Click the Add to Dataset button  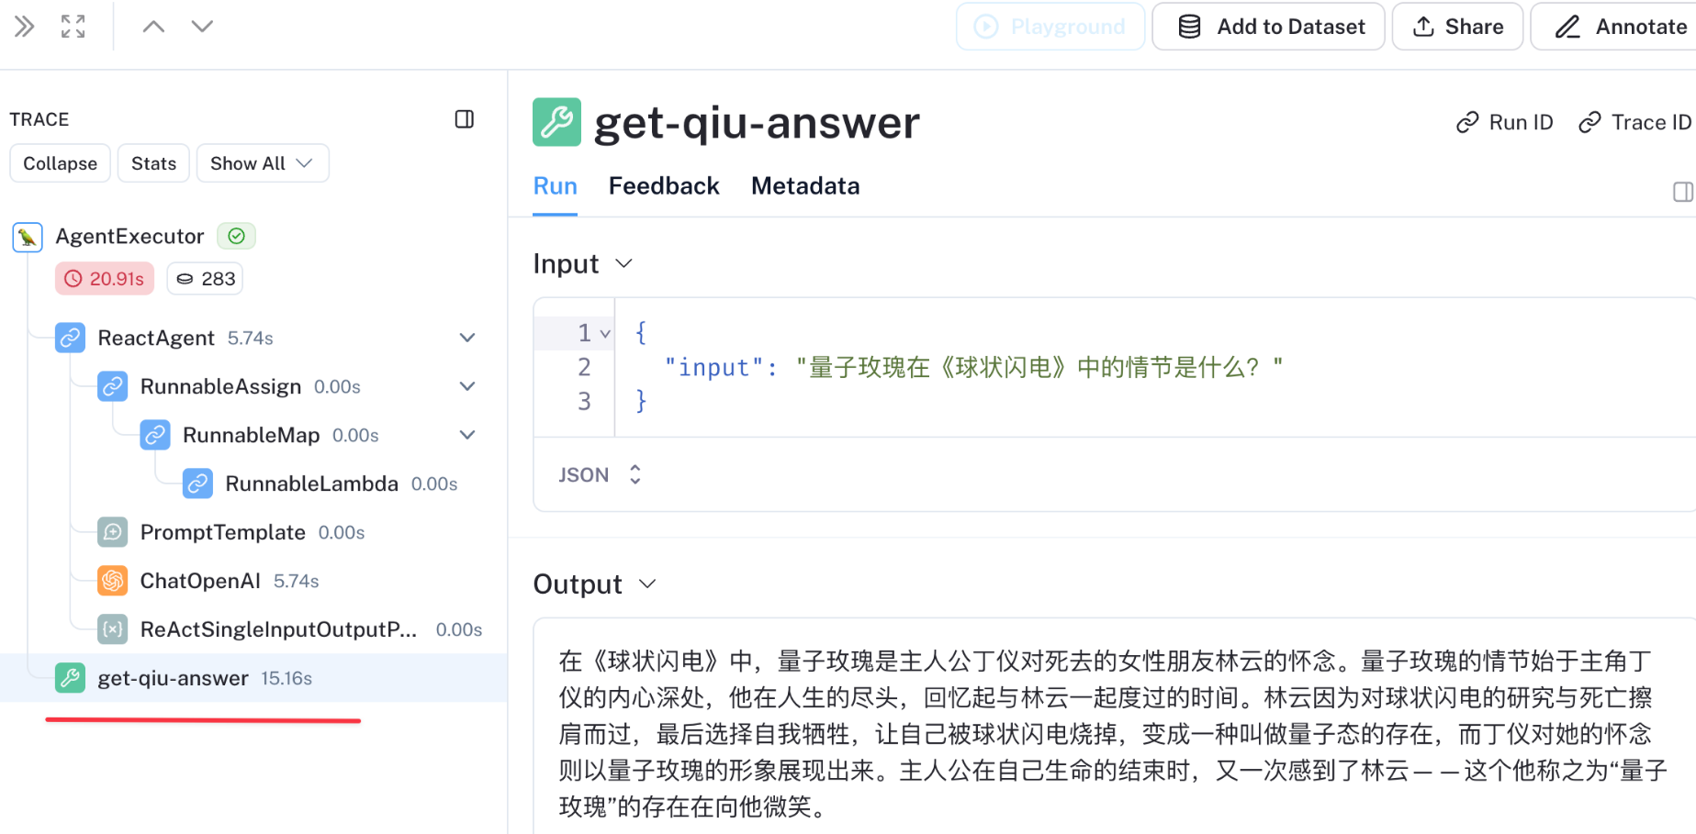pyautogui.click(x=1268, y=27)
